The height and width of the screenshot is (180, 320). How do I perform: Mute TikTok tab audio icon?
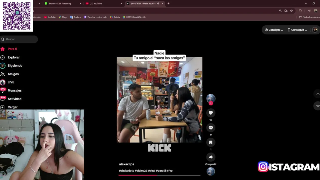click(x=158, y=3)
